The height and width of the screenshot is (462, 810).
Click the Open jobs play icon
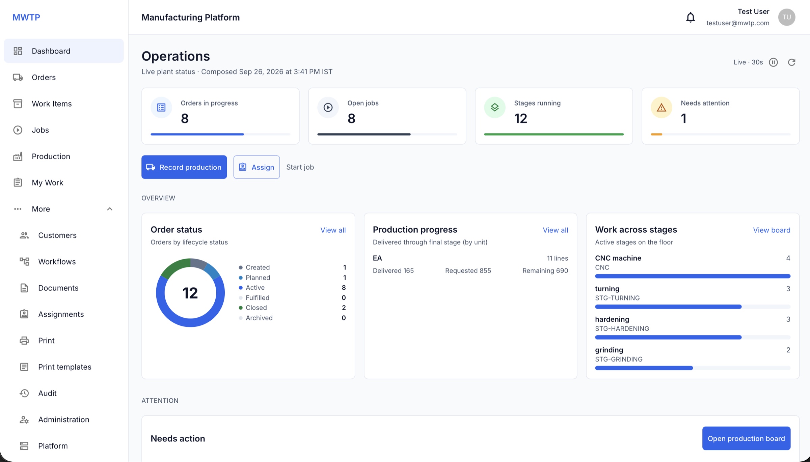tap(328, 108)
